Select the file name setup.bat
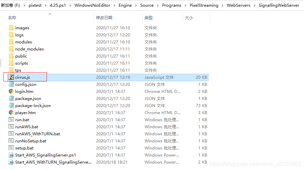The image size is (304, 170). [x=24, y=148]
